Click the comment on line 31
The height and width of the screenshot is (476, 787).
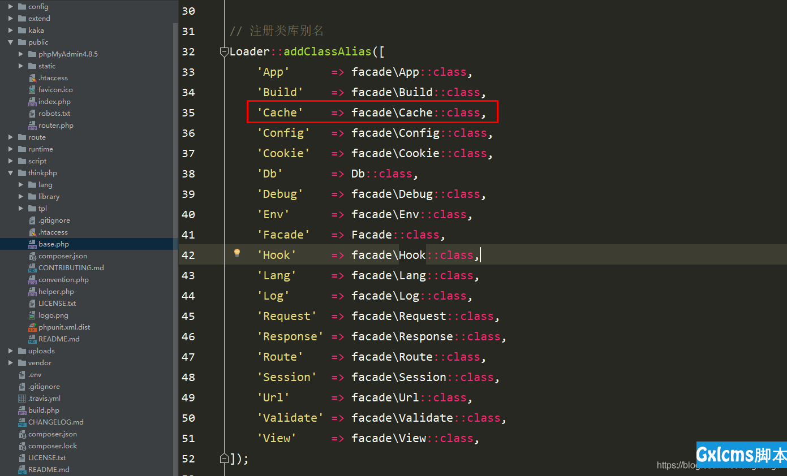pyautogui.click(x=277, y=32)
